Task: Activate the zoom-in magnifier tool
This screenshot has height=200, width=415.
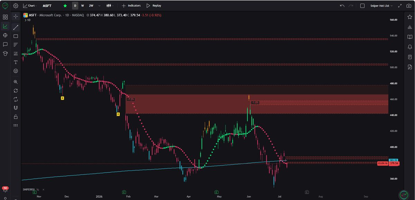Action: (16, 82)
